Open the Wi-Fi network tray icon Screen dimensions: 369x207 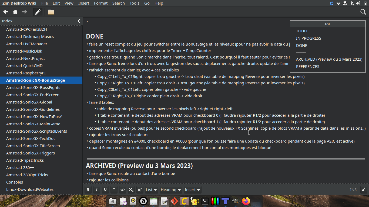pyautogui.click(x=338, y=3)
